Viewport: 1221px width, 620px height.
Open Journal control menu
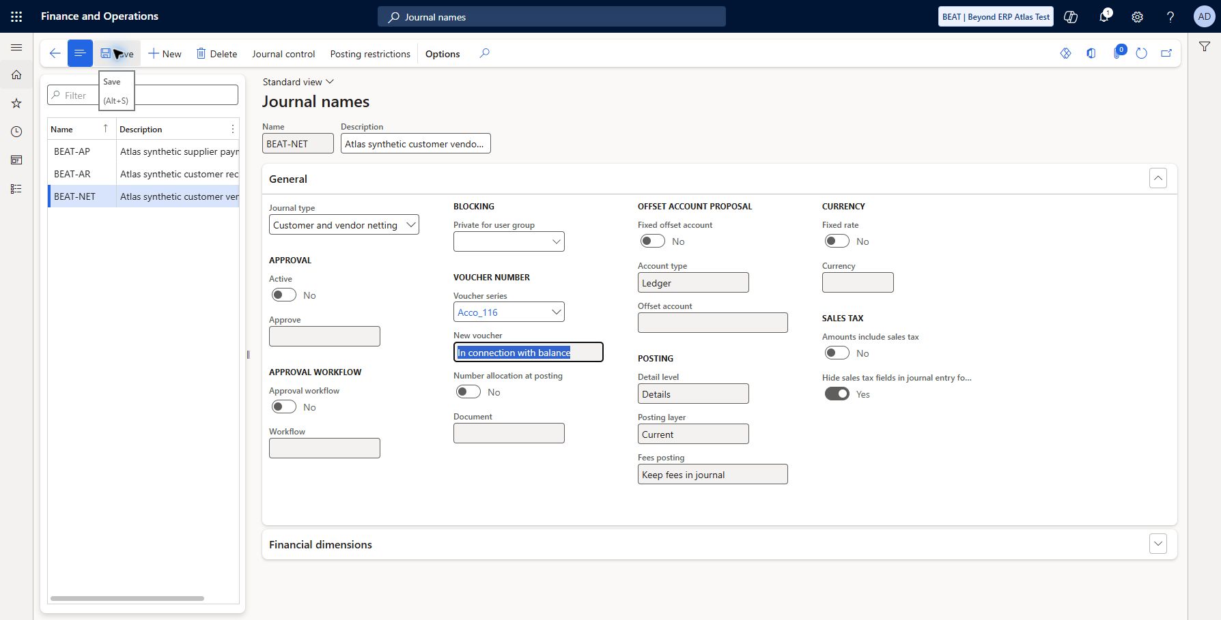[283, 54]
